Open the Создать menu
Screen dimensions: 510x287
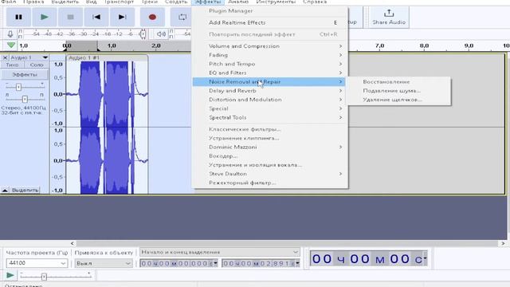point(176,2)
